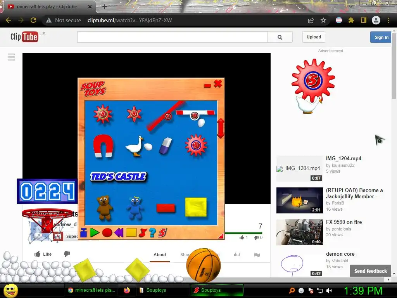
Task: Like the video with thumbs up
Action: tap(43, 254)
